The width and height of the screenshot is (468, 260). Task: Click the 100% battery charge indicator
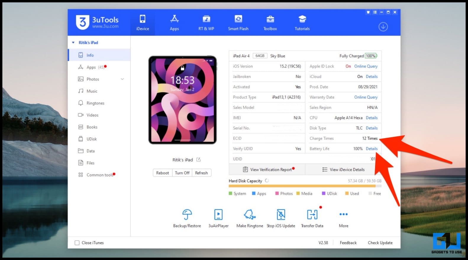coord(371,56)
